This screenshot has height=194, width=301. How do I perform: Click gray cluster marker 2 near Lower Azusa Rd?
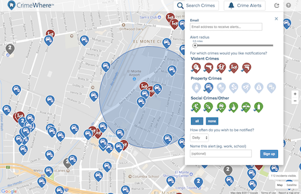point(10,48)
